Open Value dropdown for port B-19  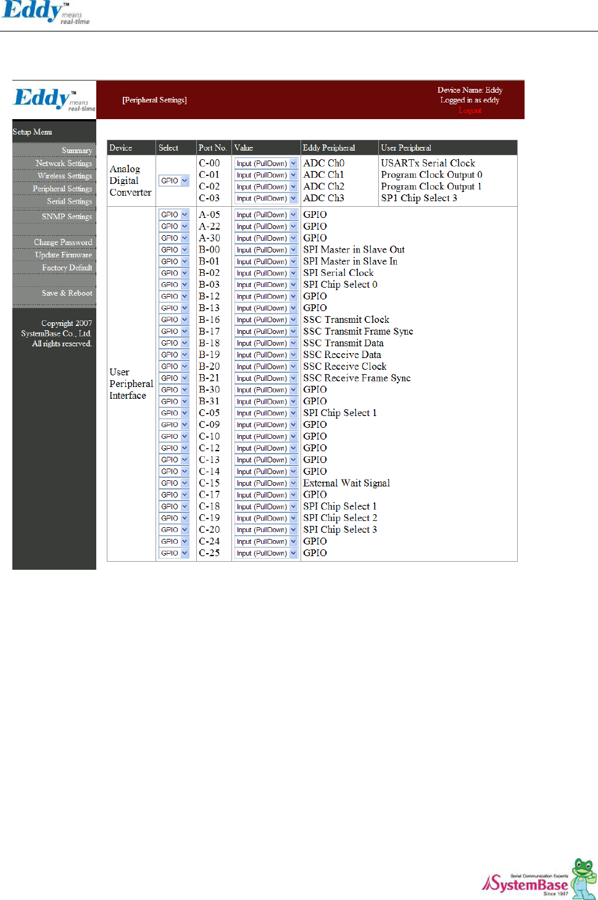click(x=266, y=355)
